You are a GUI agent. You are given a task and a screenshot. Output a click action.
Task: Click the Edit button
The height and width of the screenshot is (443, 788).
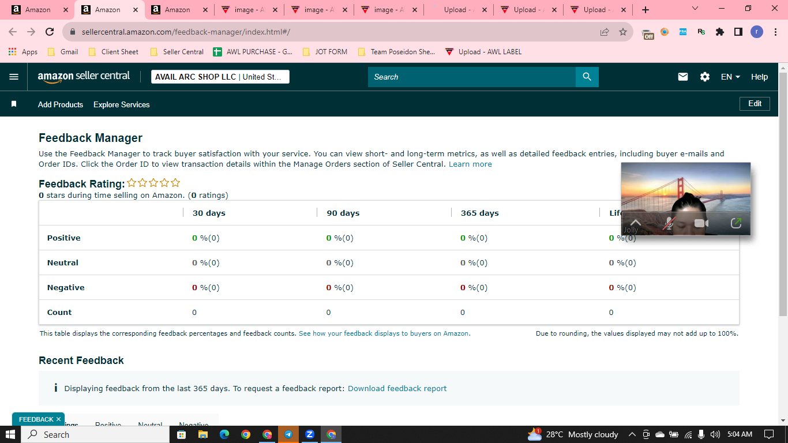[755, 104]
